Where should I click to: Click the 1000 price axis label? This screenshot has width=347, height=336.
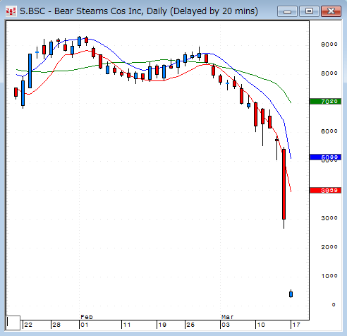click(x=329, y=276)
